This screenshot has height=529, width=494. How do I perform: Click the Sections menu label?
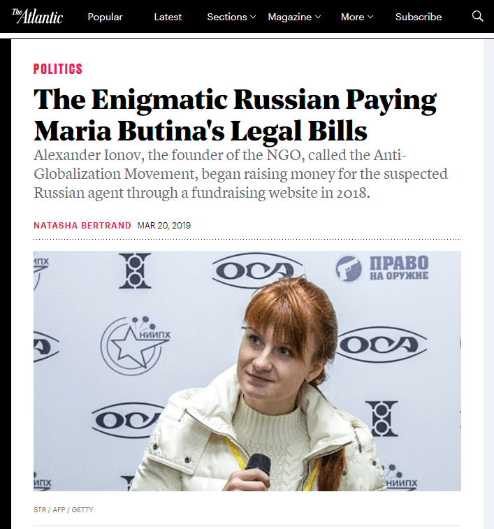pyautogui.click(x=227, y=17)
